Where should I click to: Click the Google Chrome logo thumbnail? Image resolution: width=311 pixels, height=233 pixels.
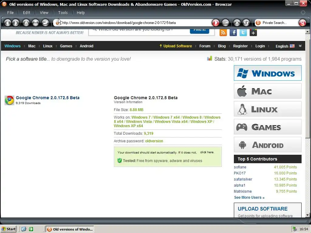9,100
